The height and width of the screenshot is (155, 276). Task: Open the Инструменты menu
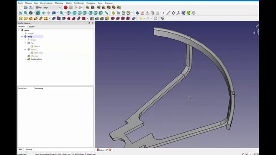(x=46, y=3)
